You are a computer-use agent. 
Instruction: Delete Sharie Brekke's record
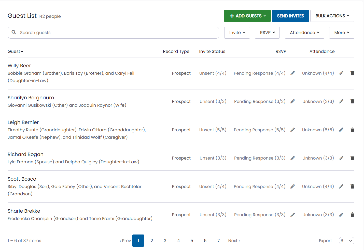point(352,215)
